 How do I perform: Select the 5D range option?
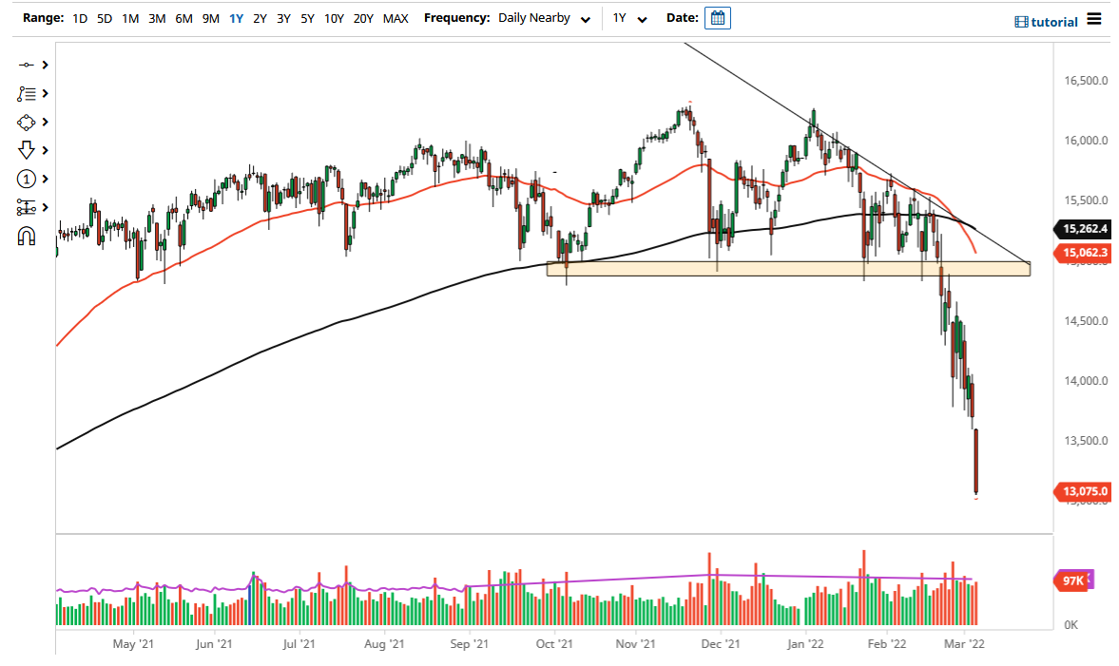tap(104, 17)
